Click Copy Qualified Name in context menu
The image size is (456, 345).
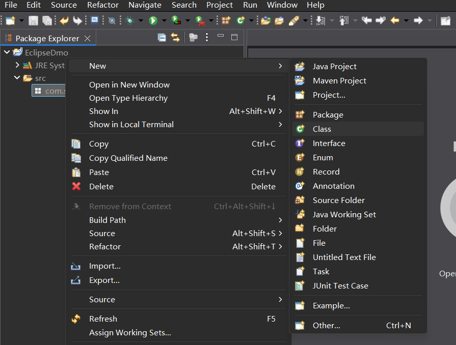[178, 158]
